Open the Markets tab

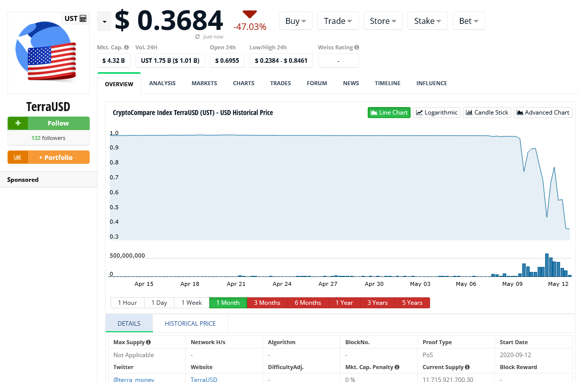tap(204, 83)
